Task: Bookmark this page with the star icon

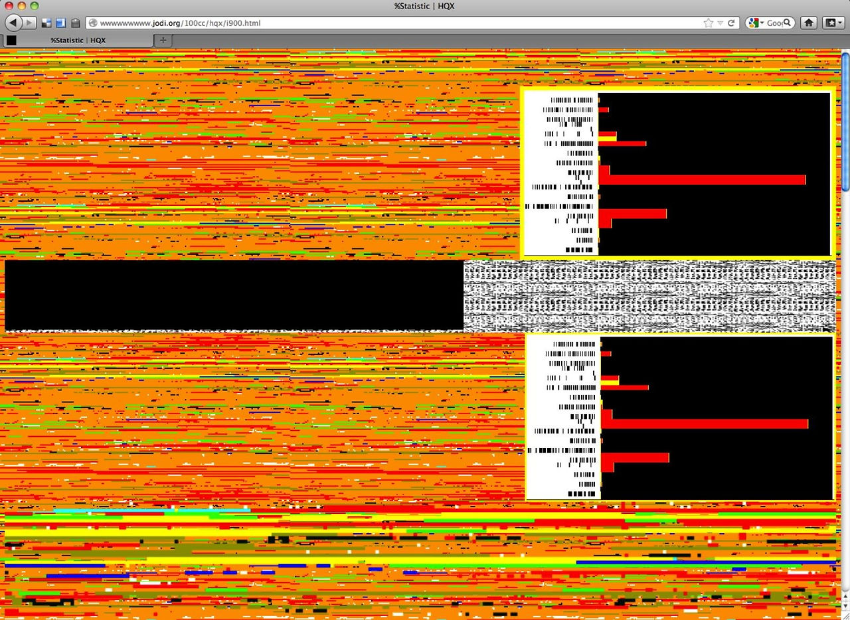Action: tap(708, 23)
